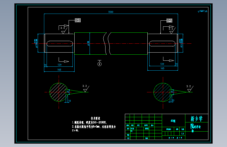Click the 139 dimension under left keyway

pos(59,65)
